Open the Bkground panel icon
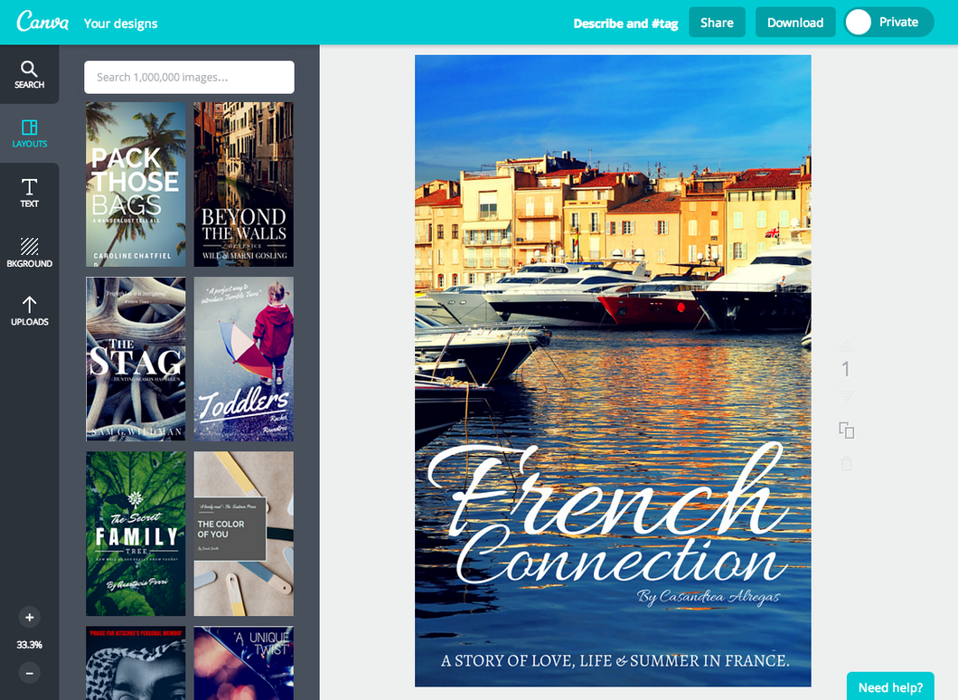Image resolution: width=958 pixels, height=700 pixels. 29,252
